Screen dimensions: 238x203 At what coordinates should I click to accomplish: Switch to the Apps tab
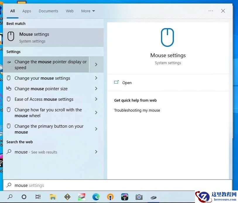coord(26,11)
